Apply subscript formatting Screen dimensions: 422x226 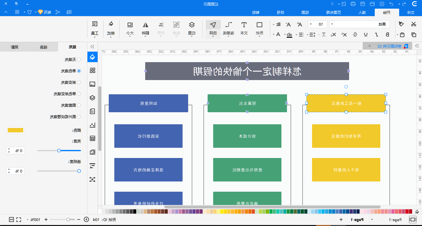pyautogui.click(x=333, y=35)
